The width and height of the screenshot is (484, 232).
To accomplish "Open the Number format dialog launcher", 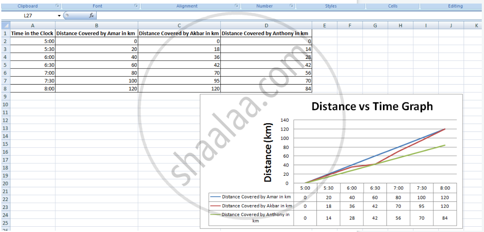I will pos(292,6).
